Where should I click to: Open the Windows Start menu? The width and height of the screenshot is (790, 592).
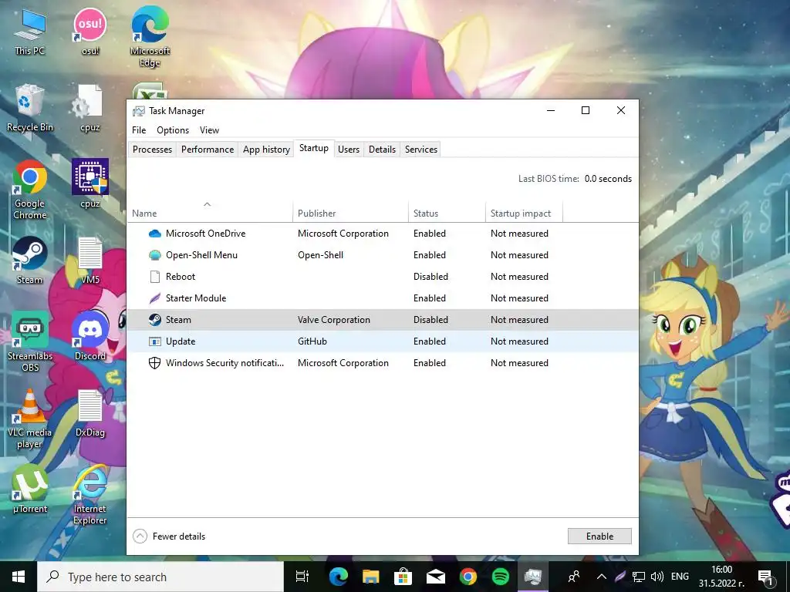pos(19,577)
